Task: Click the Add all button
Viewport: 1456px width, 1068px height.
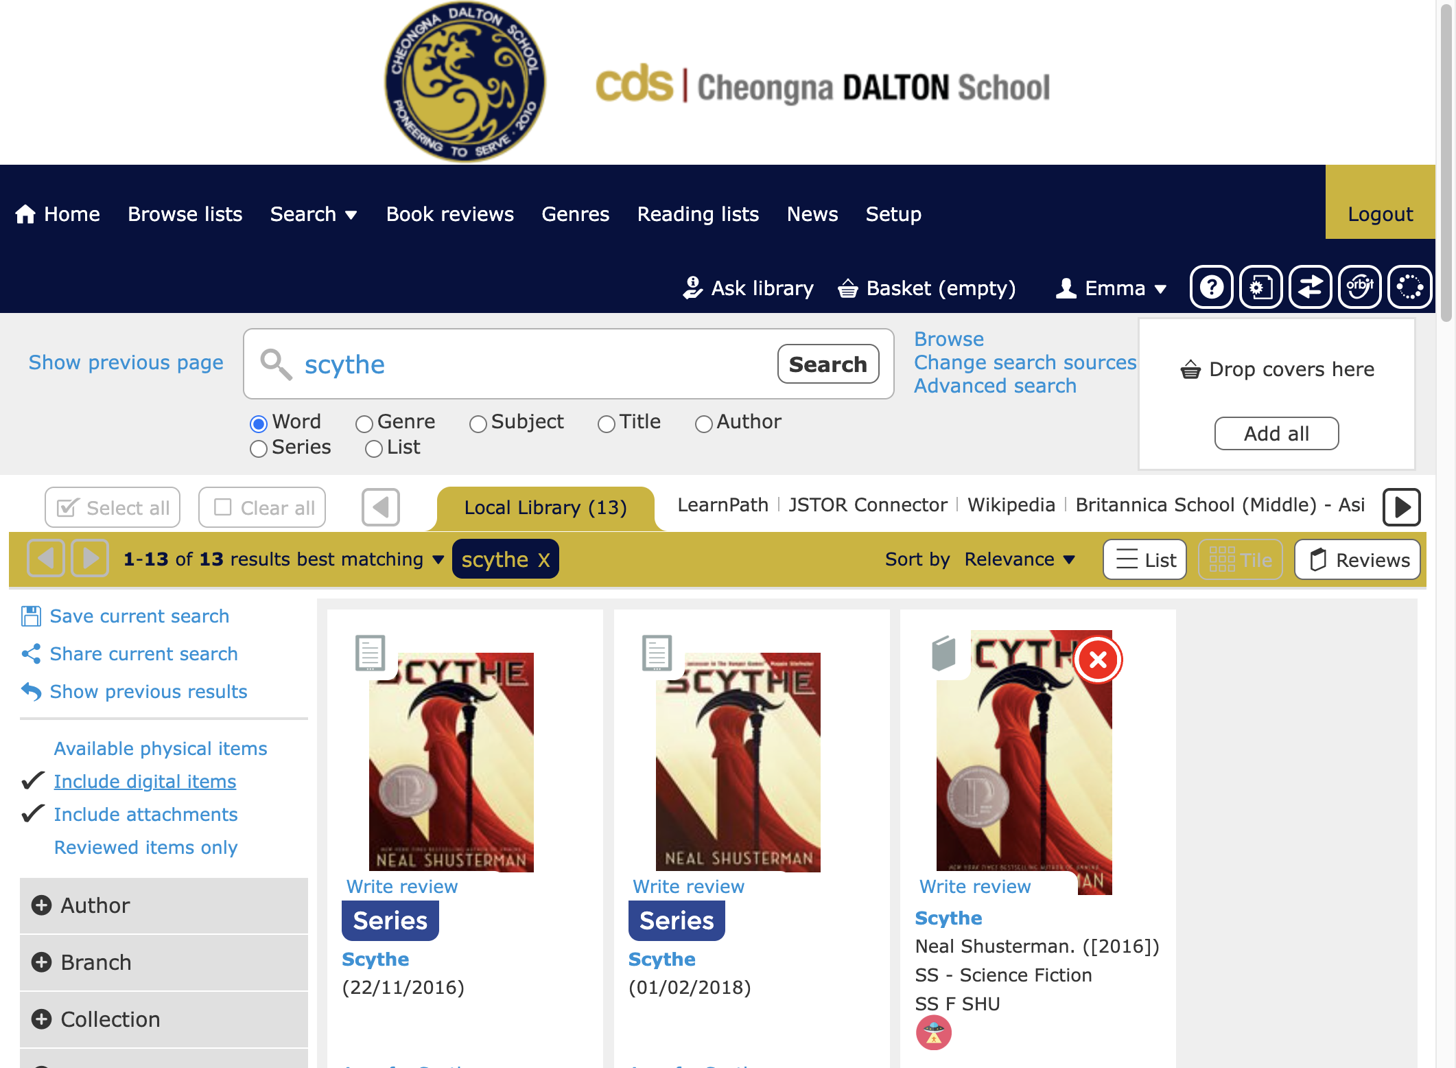Action: click(1276, 433)
